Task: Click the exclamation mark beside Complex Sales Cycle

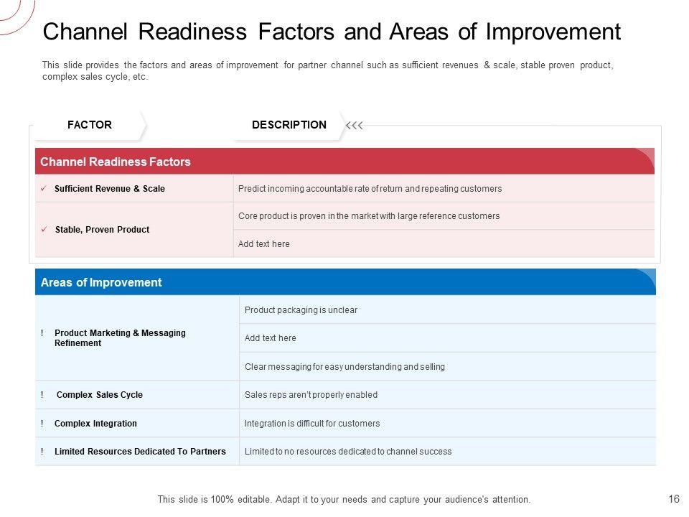Action: point(43,395)
